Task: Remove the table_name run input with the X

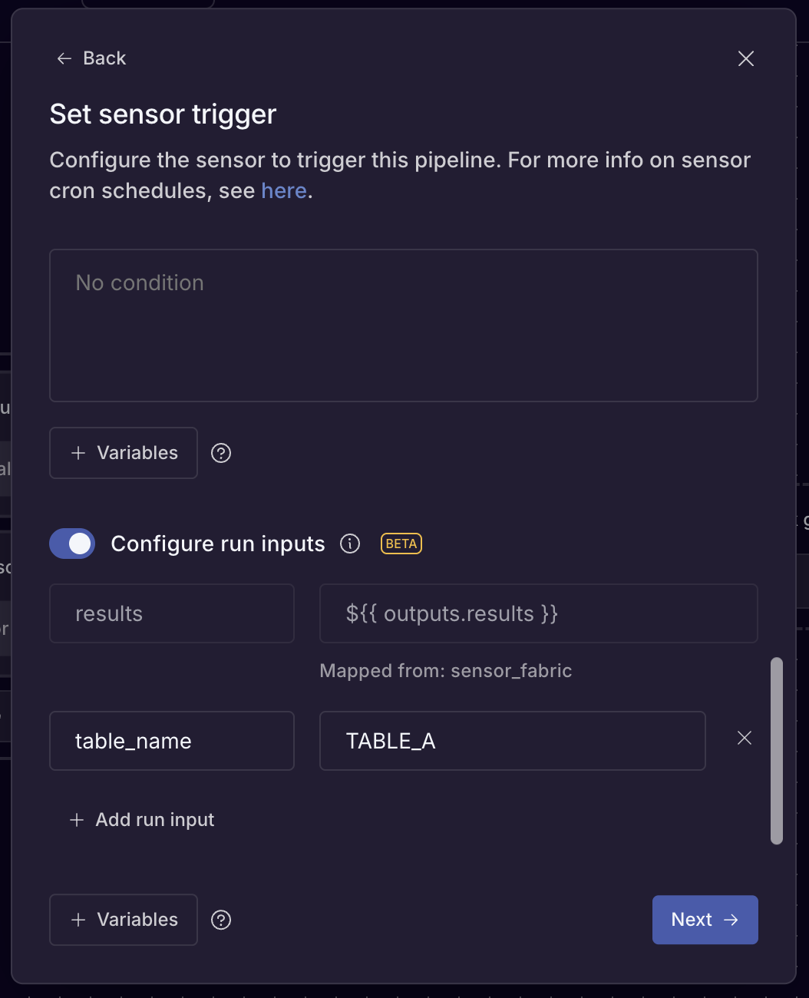Action: pyautogui.click(x=744, y=738)
